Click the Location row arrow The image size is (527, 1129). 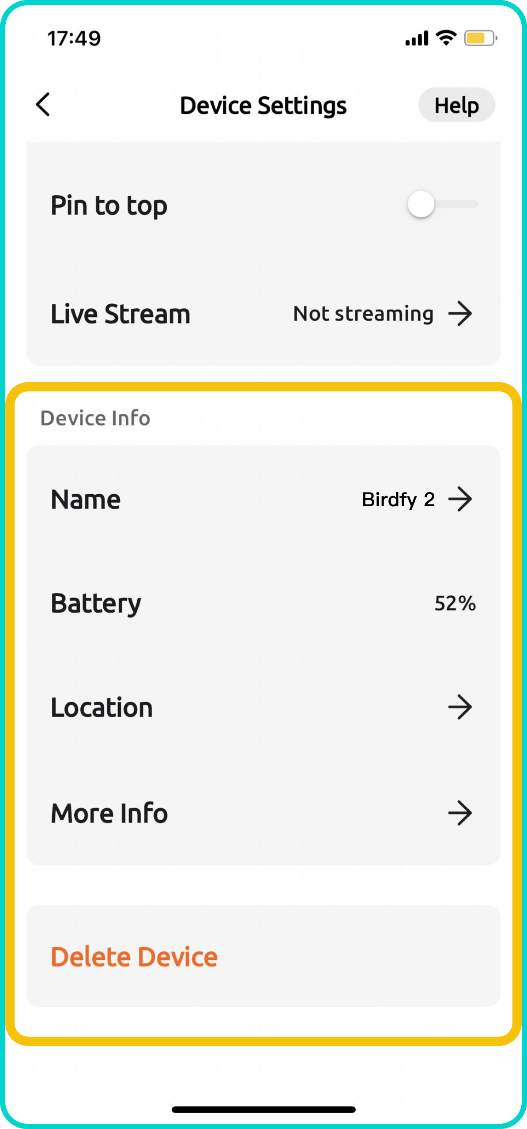460,707
